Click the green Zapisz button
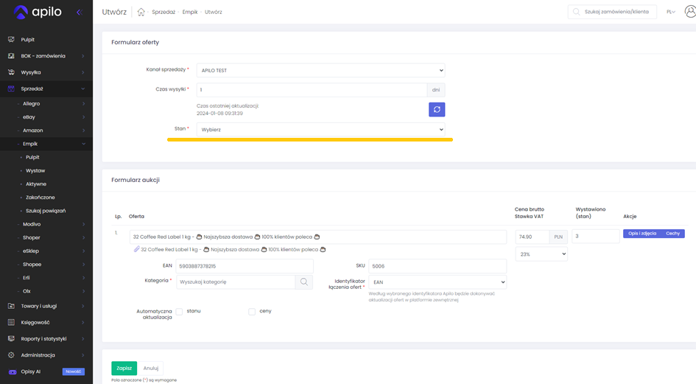696x384 pixels. 124,368
